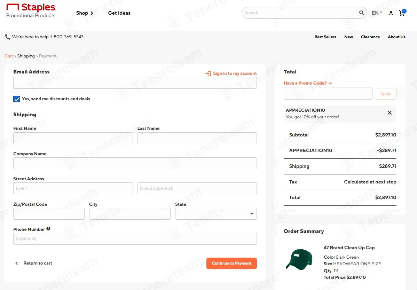Open the State dropdown
The image size is (417, 290).
click(216, 214)
